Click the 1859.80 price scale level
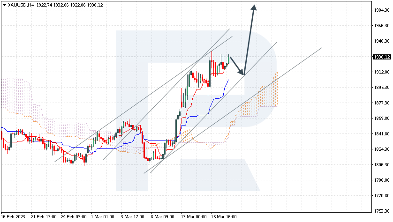Viewport: 393px width, 222px height. tap(382, 118)
